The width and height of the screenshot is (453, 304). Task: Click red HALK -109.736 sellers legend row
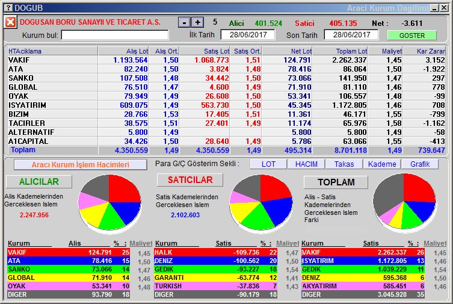point(215,252)
